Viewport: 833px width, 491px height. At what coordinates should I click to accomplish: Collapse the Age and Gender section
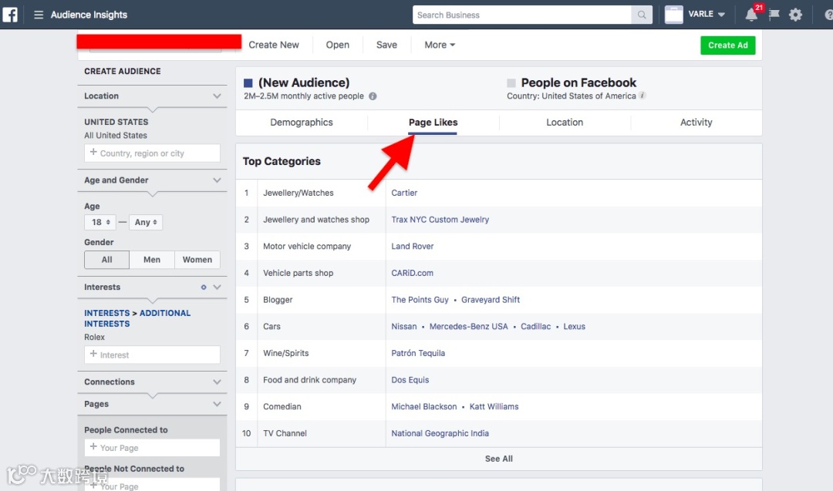click(x=217, y=180)
